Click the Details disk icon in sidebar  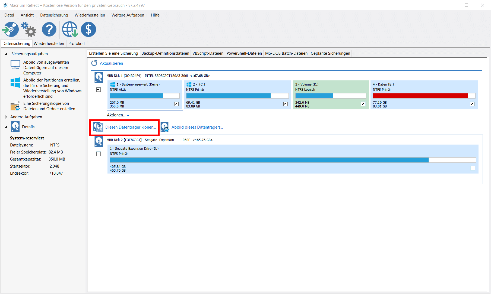pos(15,127)
